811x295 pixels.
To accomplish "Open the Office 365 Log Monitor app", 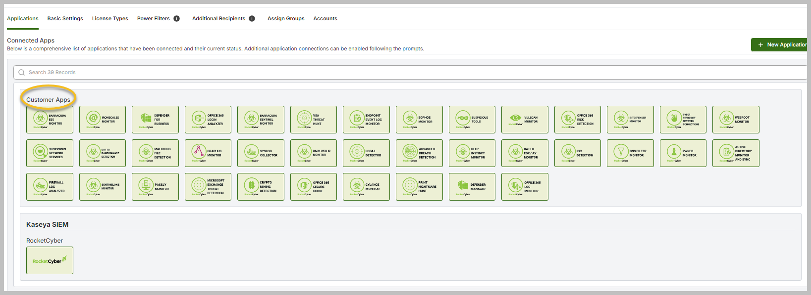I will [525, 187].
